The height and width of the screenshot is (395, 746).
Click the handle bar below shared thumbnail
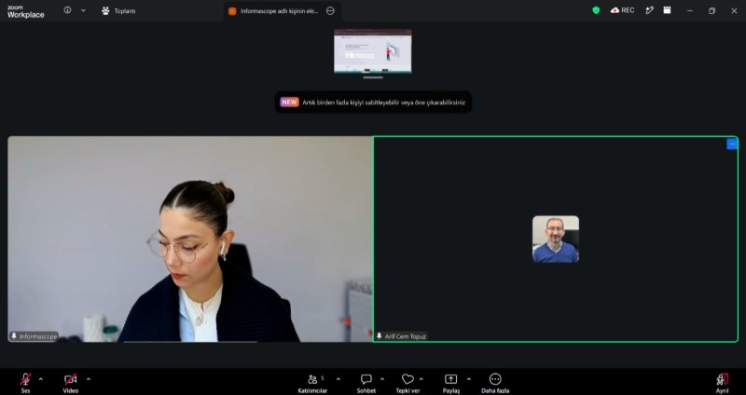pos(373,77)
